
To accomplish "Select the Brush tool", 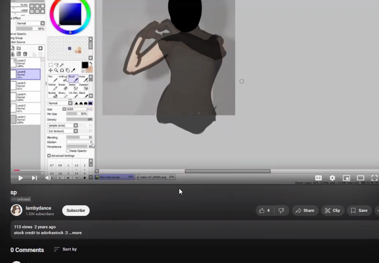I will point(73,79).
